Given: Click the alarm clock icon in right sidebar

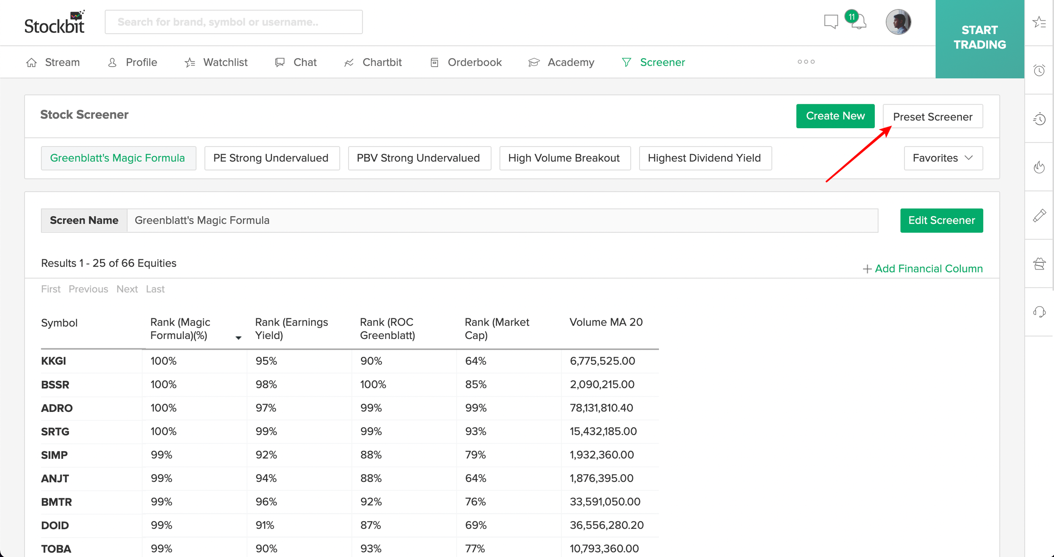Looking at the screenshot, I should pos(1039,70).
